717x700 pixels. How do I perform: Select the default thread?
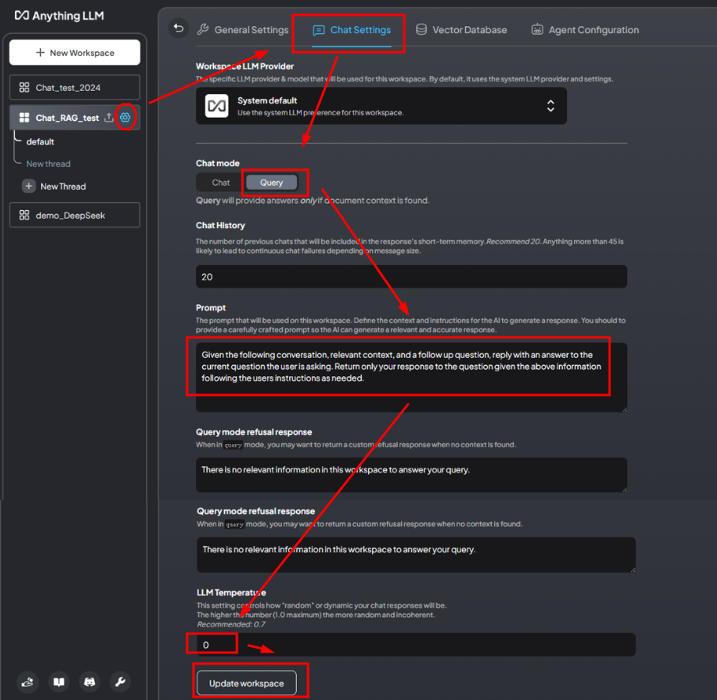click(40, 142)
